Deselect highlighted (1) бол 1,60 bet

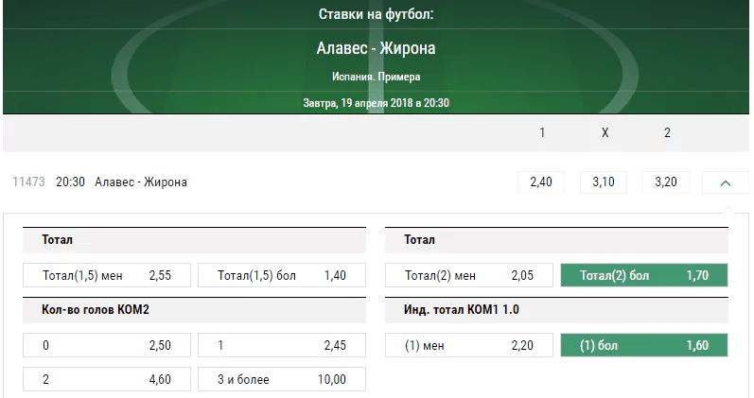(644, 345)
